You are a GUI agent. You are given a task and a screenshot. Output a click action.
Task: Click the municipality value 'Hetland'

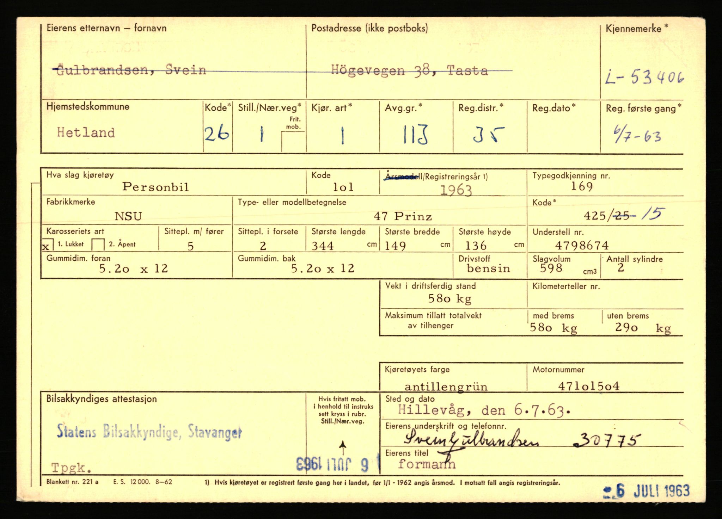pos(86,132)
